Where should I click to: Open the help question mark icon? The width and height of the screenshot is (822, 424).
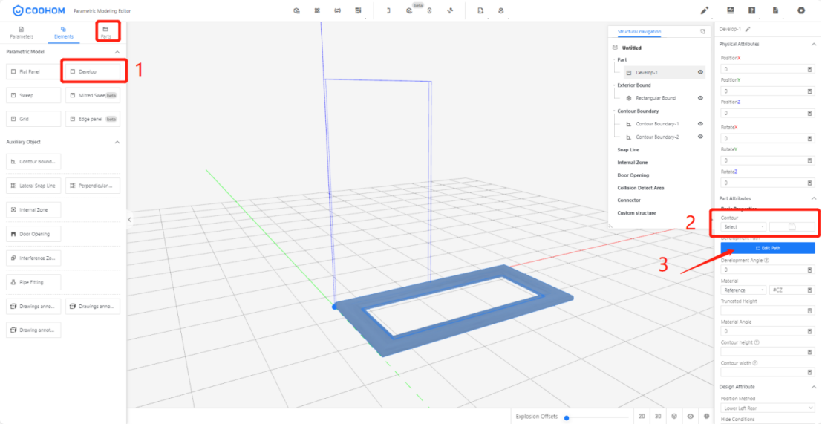[x=752, y=10]
